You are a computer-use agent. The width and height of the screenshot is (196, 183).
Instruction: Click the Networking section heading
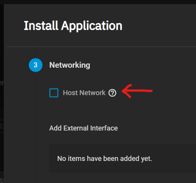70,65
